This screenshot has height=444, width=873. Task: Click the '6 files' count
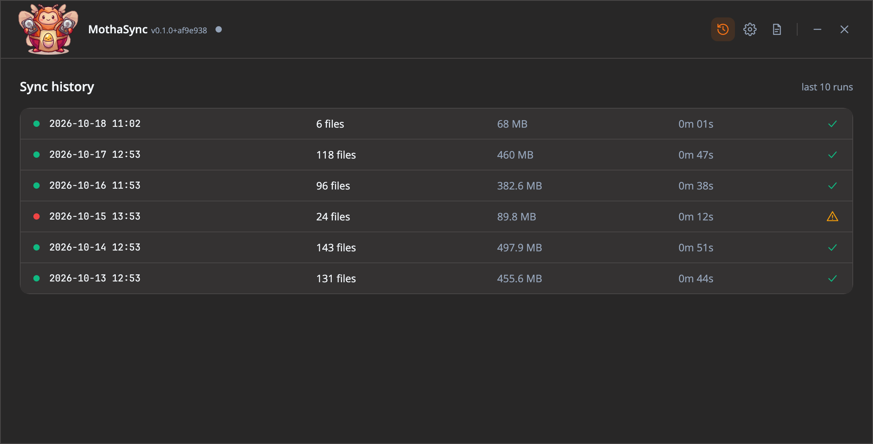330,124
